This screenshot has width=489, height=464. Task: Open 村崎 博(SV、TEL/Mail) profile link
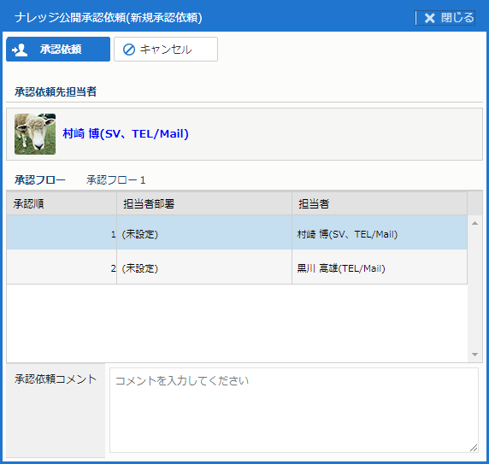(x=126, y=133)
